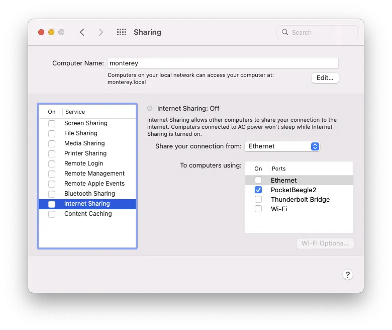Enable the Media Sharing checkbox
392x330 pixels.
(52, 143)
